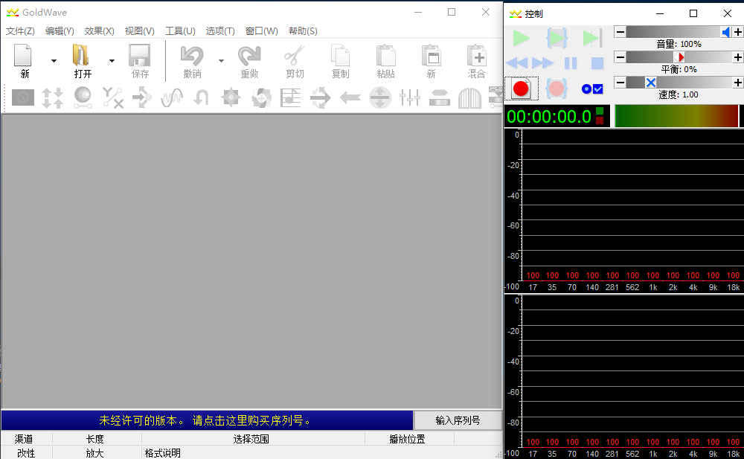The width and height of the screenshot is (744, 459).
Task: Expand the New button dropdown arrow
Action: (54, 61)
